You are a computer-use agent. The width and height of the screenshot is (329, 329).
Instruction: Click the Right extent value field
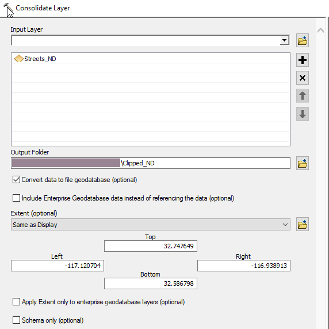click(244, 266)
